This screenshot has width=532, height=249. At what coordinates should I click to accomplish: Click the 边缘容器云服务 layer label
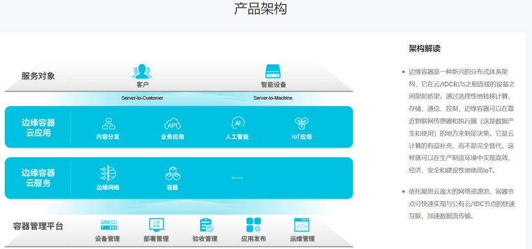point(39,178)
